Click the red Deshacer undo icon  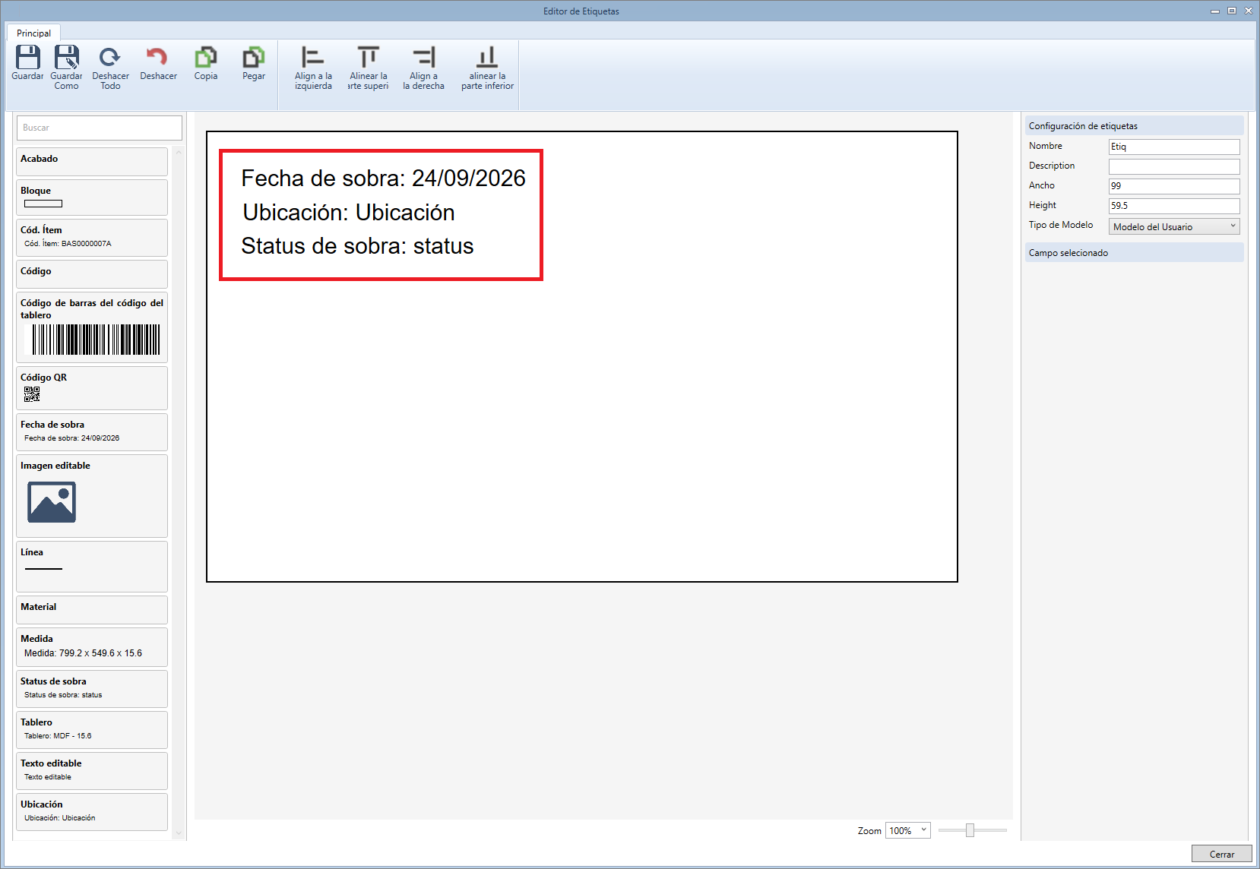(157, 57)
